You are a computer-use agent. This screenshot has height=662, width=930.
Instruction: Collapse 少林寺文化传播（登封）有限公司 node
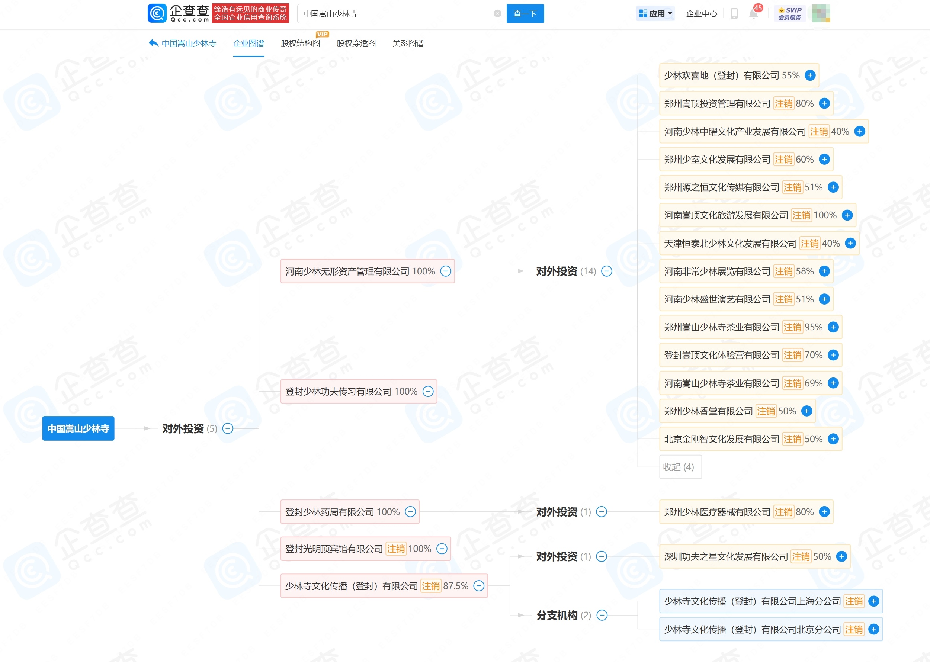(x=479, y=586)
